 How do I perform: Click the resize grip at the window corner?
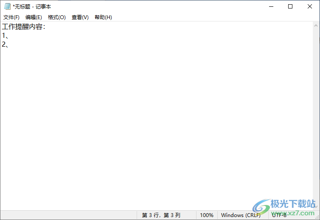[317, 217]
